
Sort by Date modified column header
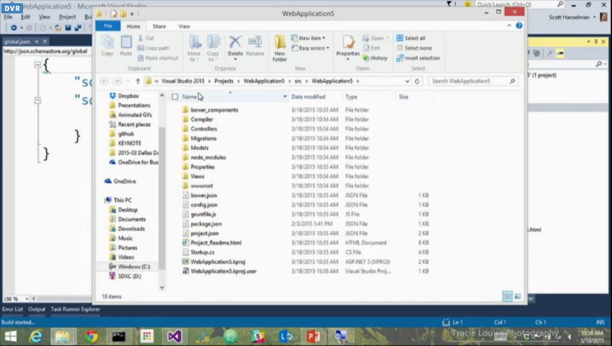(x=309, y=97)
